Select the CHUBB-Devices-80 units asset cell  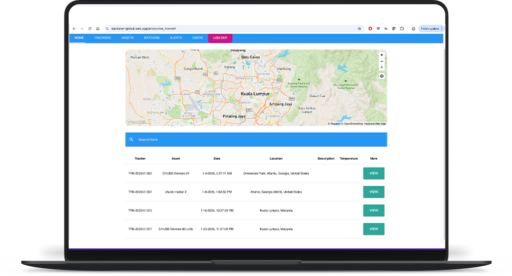click(x=176, y=229)
